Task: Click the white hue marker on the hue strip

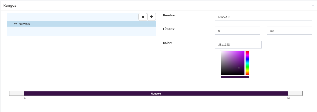Action: point(247,56)
